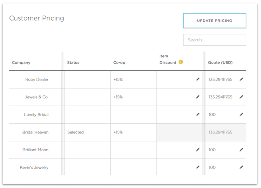
Task: Edit Item Discount for Brilliant Moon
Action: [197, 150]
